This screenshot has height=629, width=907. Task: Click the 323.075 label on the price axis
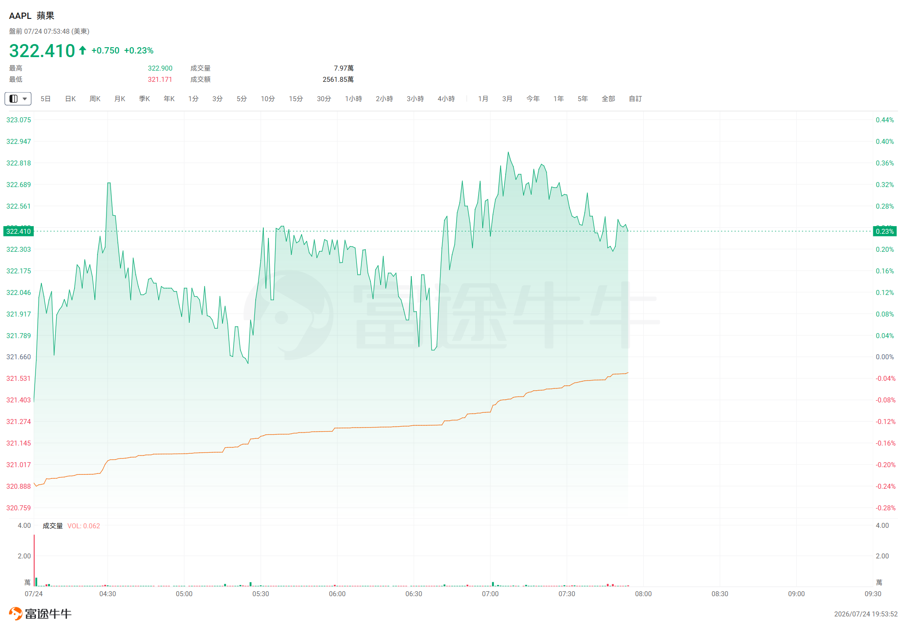point(18,120)
